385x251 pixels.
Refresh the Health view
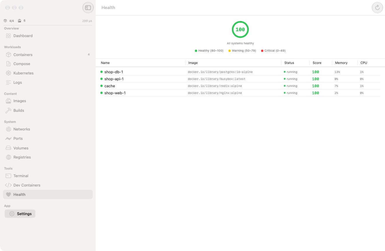click(377, 8)
